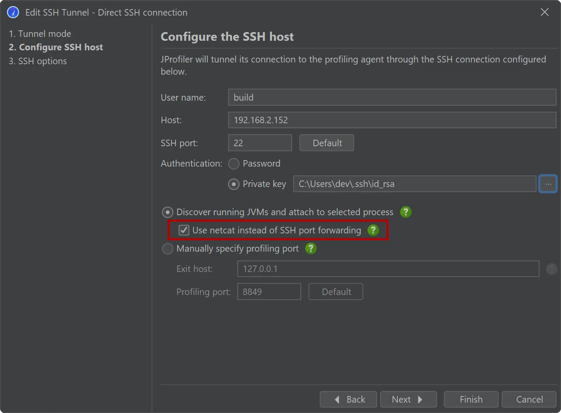Browse for private key file with ellipsis button
The image size is (561, 413).
(x=548, y=184)
